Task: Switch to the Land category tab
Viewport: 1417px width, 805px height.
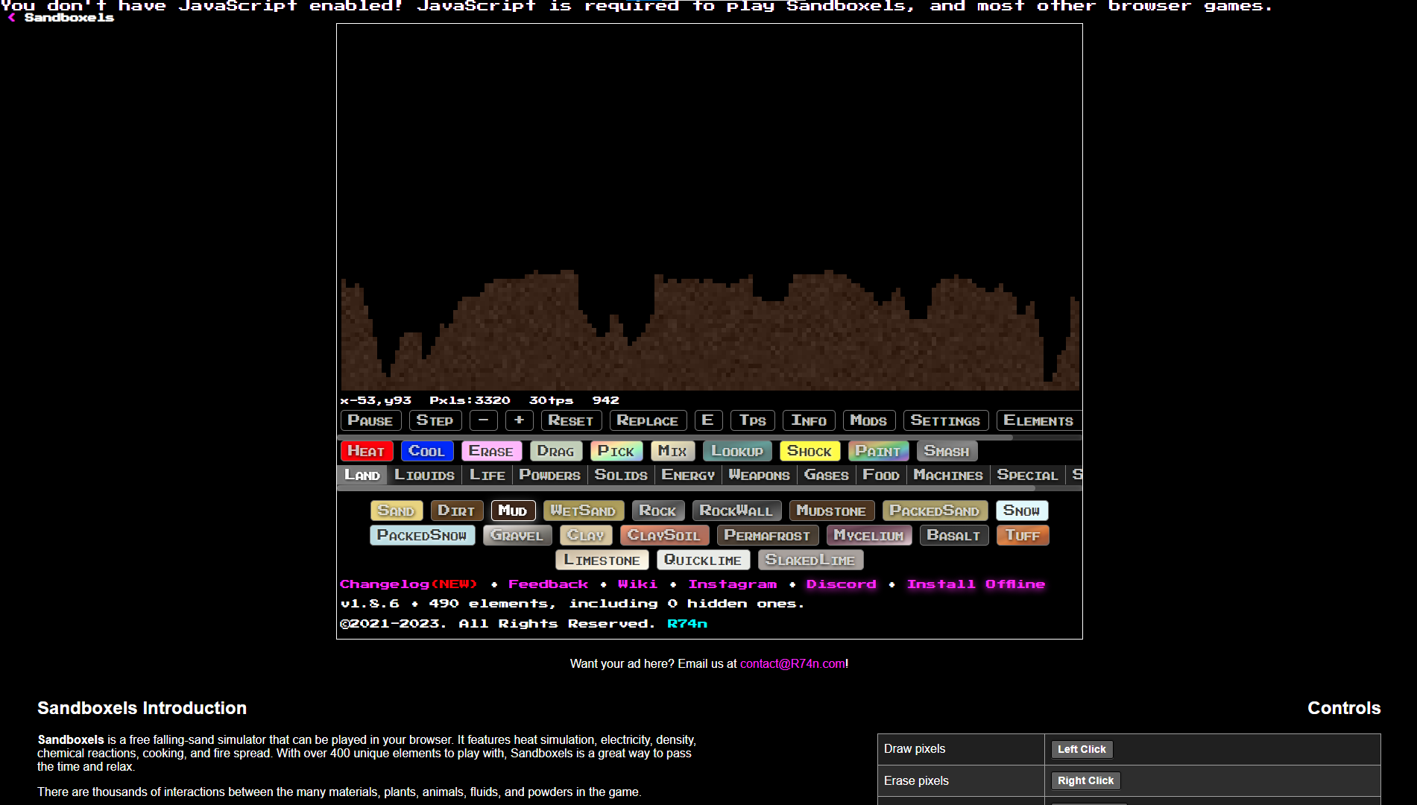Action: point(362,475)
